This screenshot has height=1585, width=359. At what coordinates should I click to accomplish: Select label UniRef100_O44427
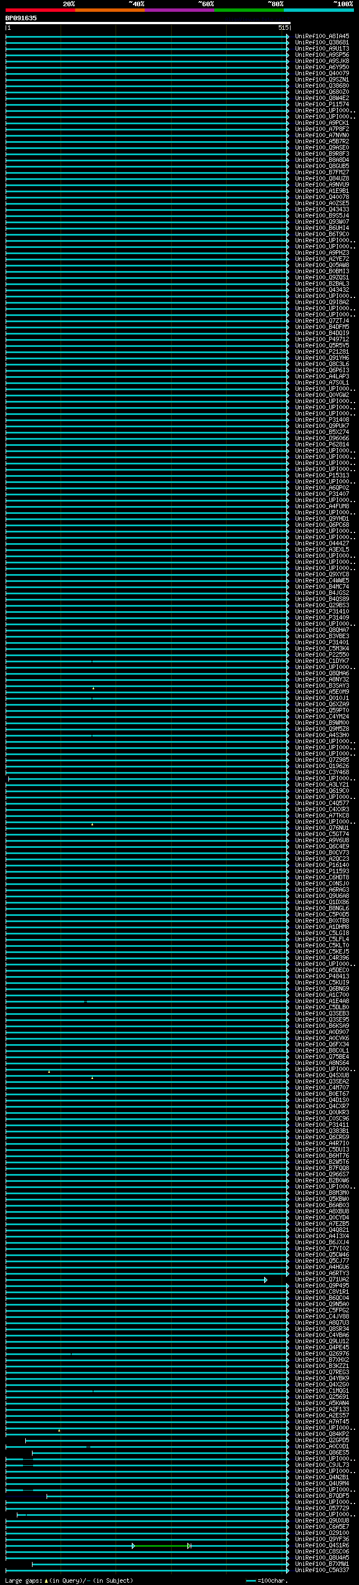(x=321, y=543)
